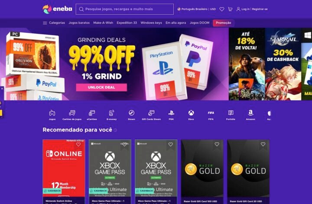312x204 pixels.
Task: Show info next to Recomendado para você
Action: coord(115,130)
